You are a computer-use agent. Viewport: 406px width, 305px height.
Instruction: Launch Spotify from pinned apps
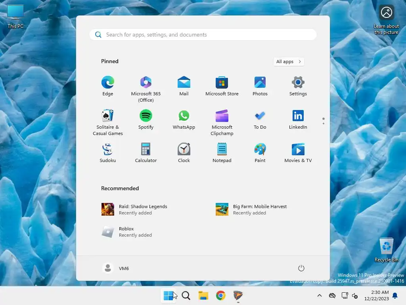pos(146,120)
